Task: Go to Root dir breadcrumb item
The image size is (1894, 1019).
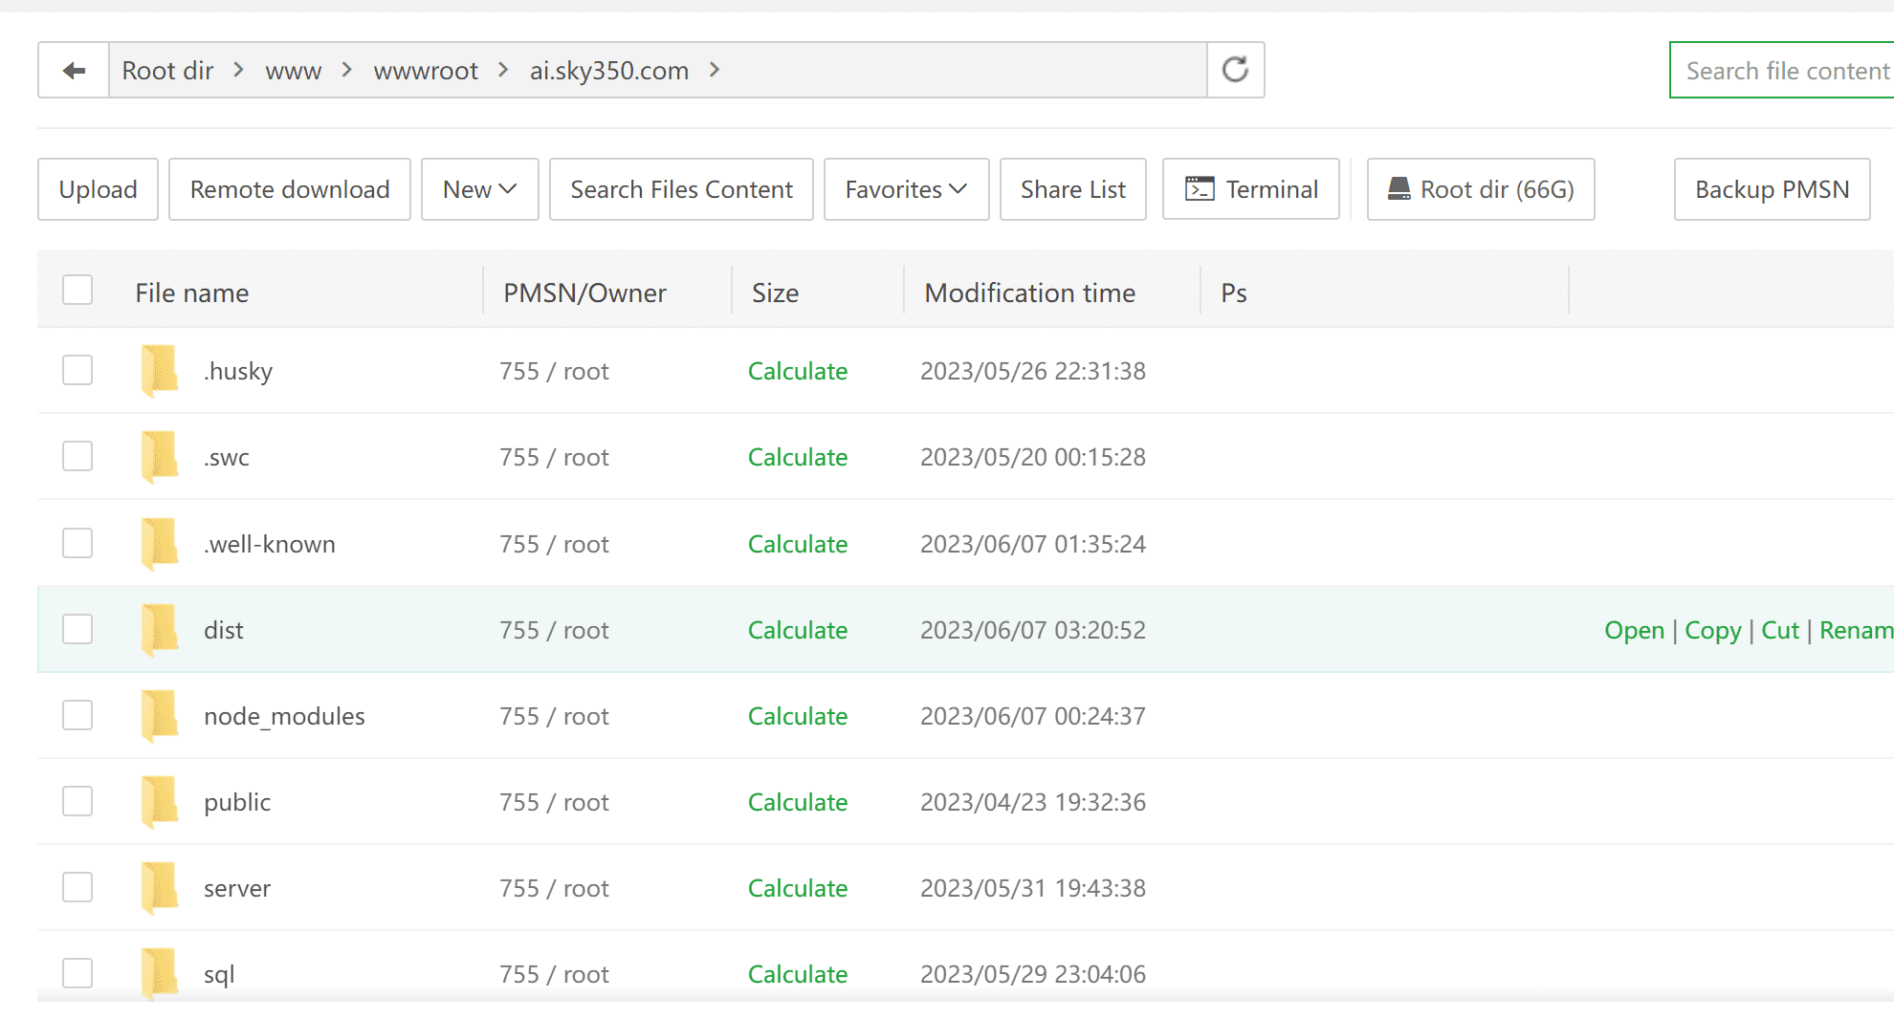Action: 167,71
